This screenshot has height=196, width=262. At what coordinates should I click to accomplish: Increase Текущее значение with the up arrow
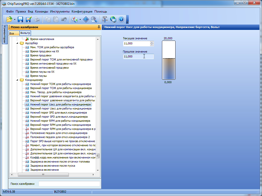pos(152,42)
